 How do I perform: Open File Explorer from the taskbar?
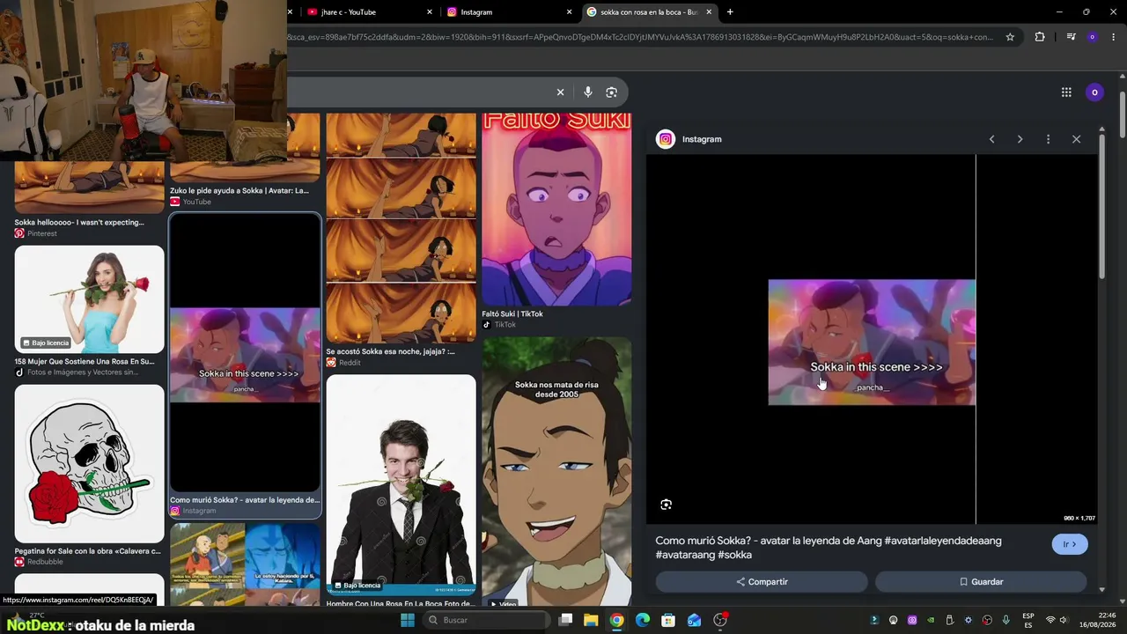(x=591, y=620)
